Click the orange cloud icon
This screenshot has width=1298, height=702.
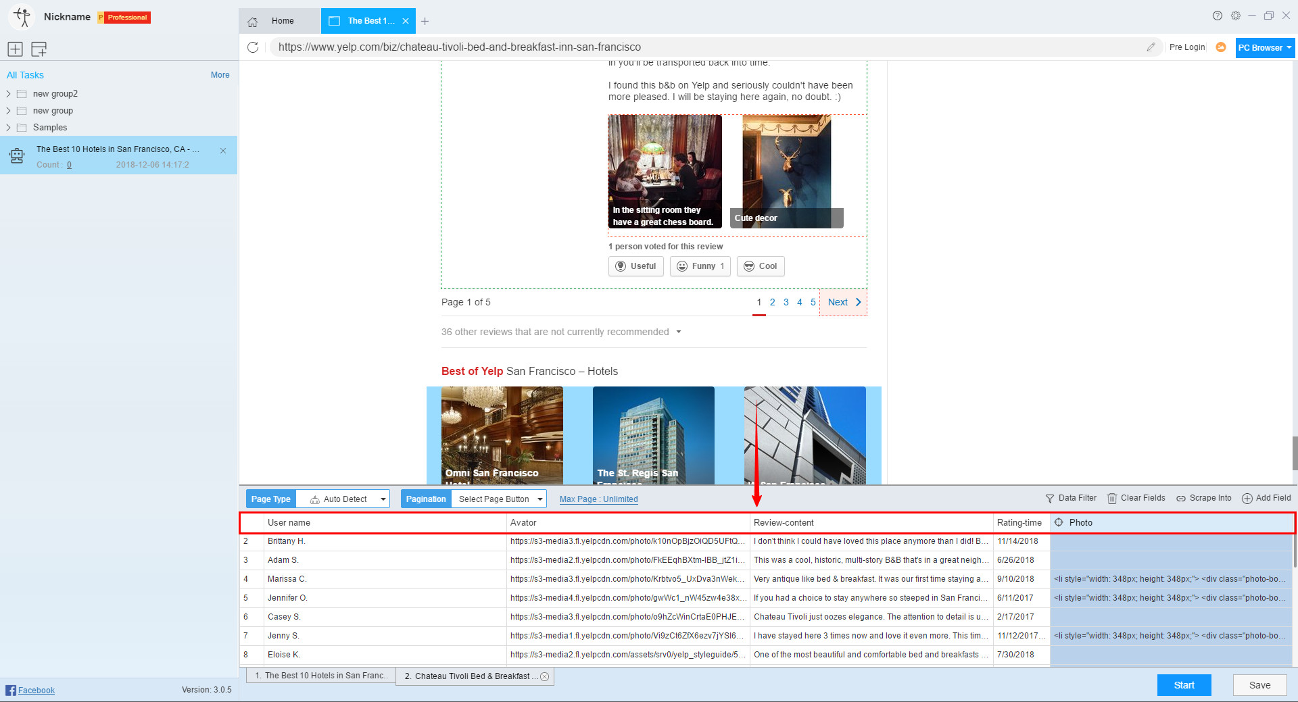(1221, 47)
